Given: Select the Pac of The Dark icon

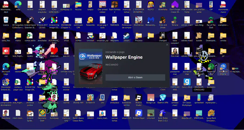Looking at the screenshot, I should click(x=211, y=23).
